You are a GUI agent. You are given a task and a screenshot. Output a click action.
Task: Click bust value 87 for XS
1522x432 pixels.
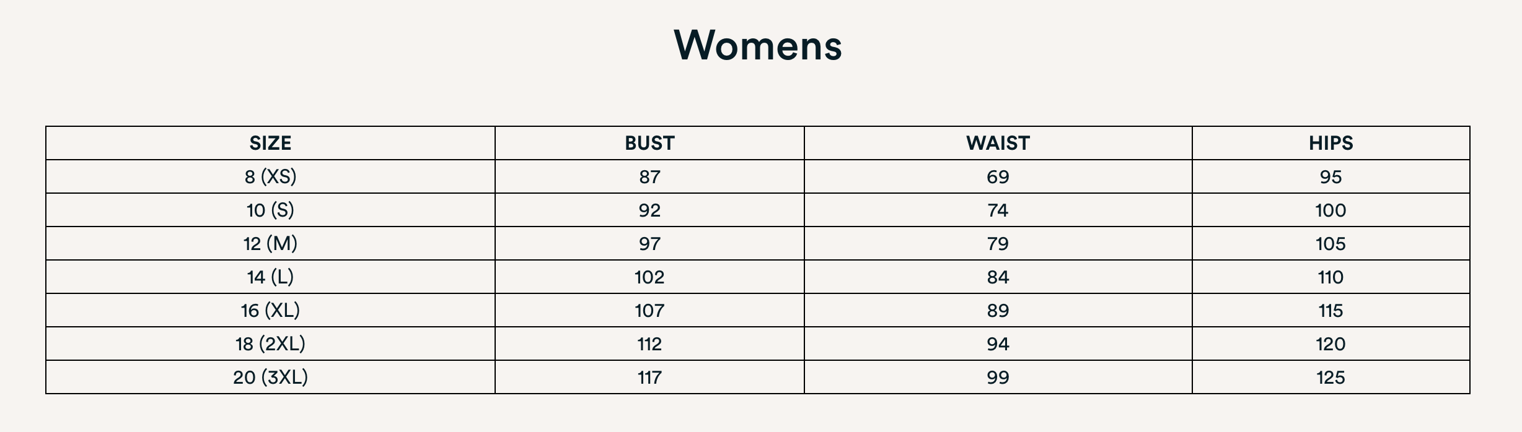click(649, 177)
